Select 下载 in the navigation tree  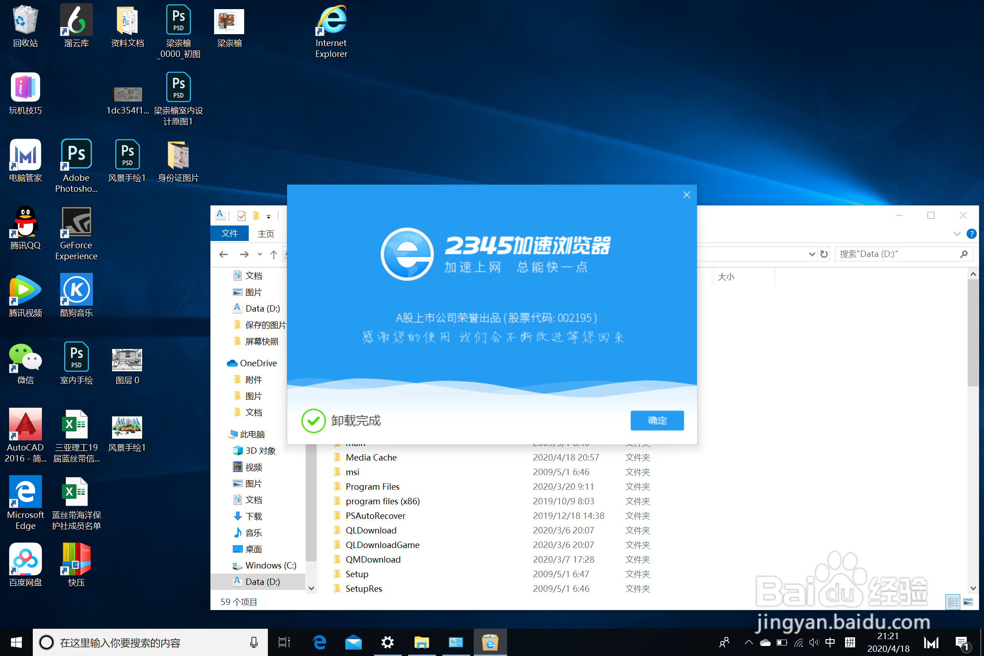[x=253, y=516]
